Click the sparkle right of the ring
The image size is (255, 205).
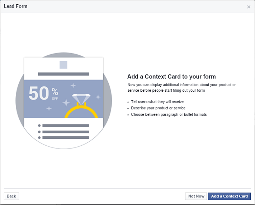(98, 97)
